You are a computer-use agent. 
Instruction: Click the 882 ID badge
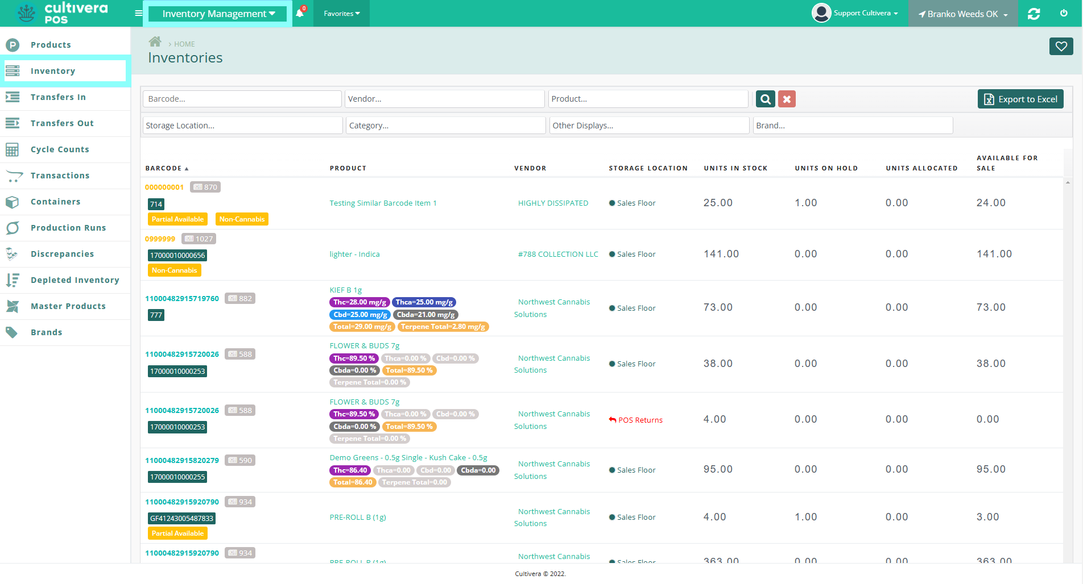[240, 298]
